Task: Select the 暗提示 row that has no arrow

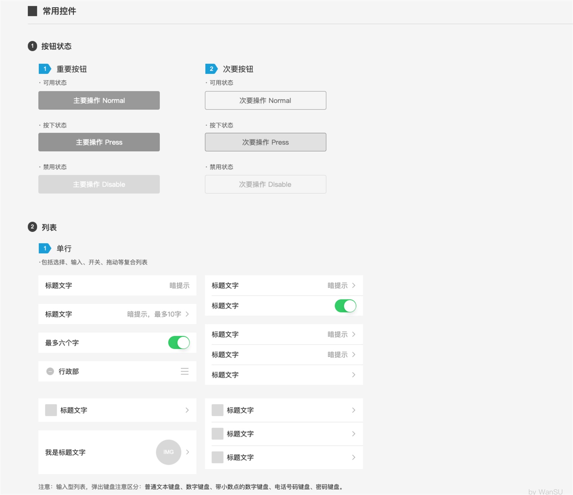Action: pos(117,285)
